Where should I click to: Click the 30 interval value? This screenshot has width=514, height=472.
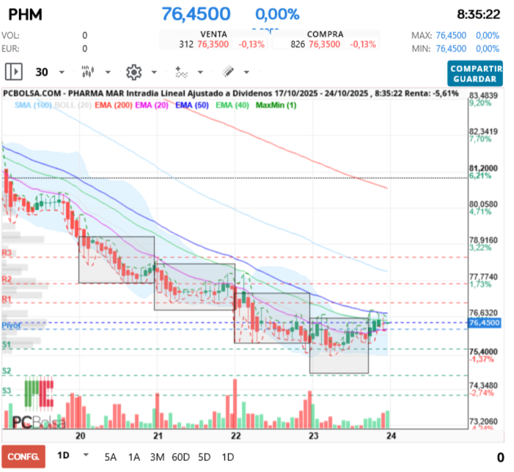(42, 72)
